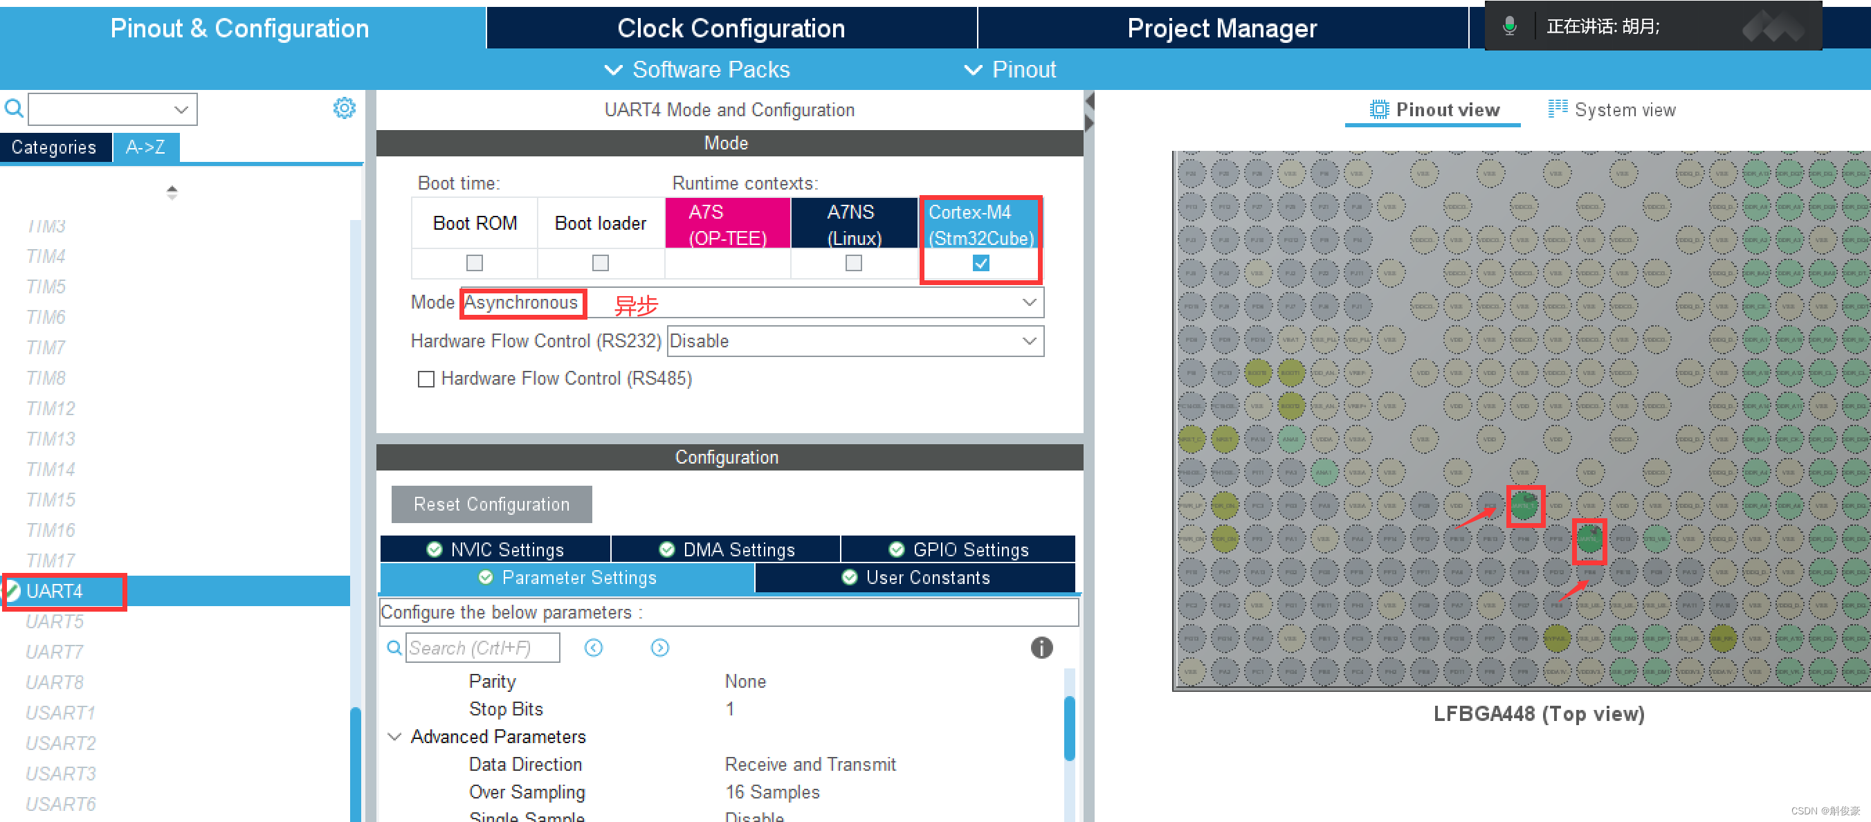Uncheck the Cortex-M4 runtime context checkbox
The height and width of the screenshot is (822, 1871).
980,263
